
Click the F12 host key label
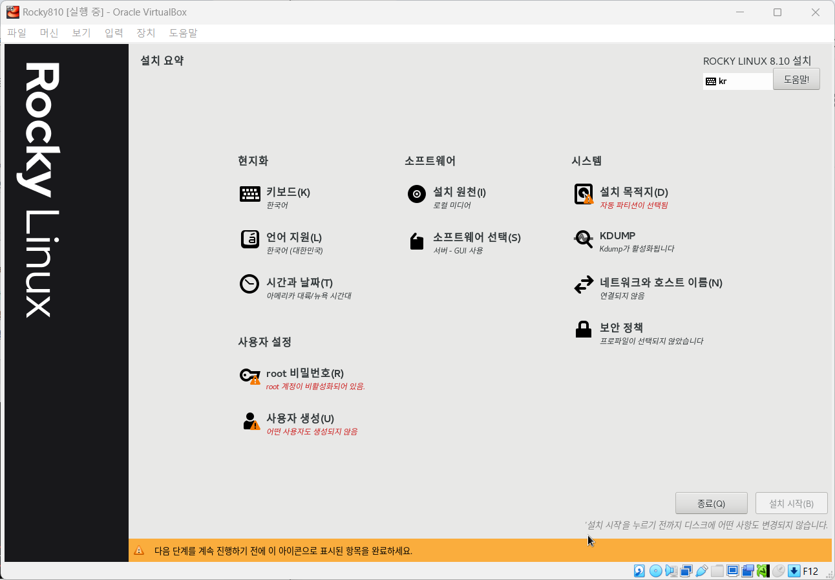coord(810,571)
